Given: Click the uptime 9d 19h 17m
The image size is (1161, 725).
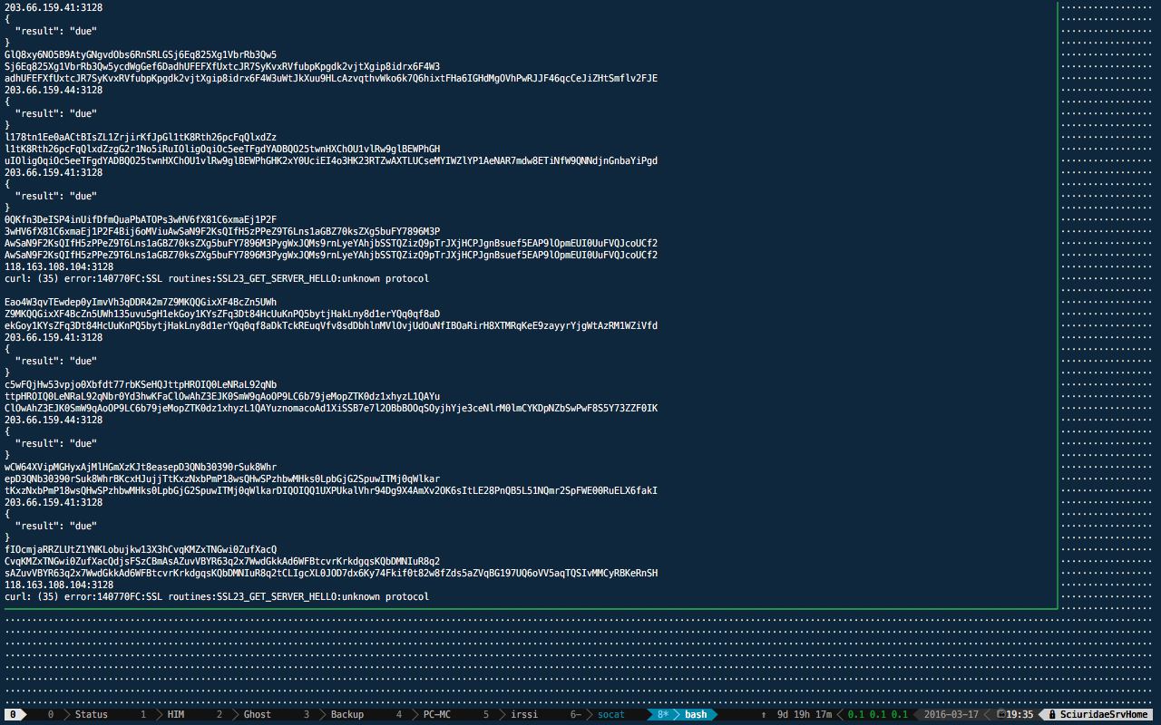Looking at the screenshot, I should (805, 714).
